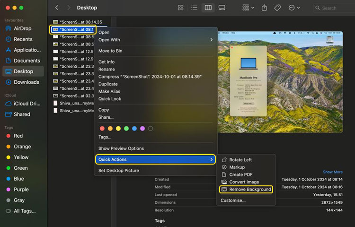Click Remove Background quick action
The width and height of the screenshot is (355, 227).
250,189
